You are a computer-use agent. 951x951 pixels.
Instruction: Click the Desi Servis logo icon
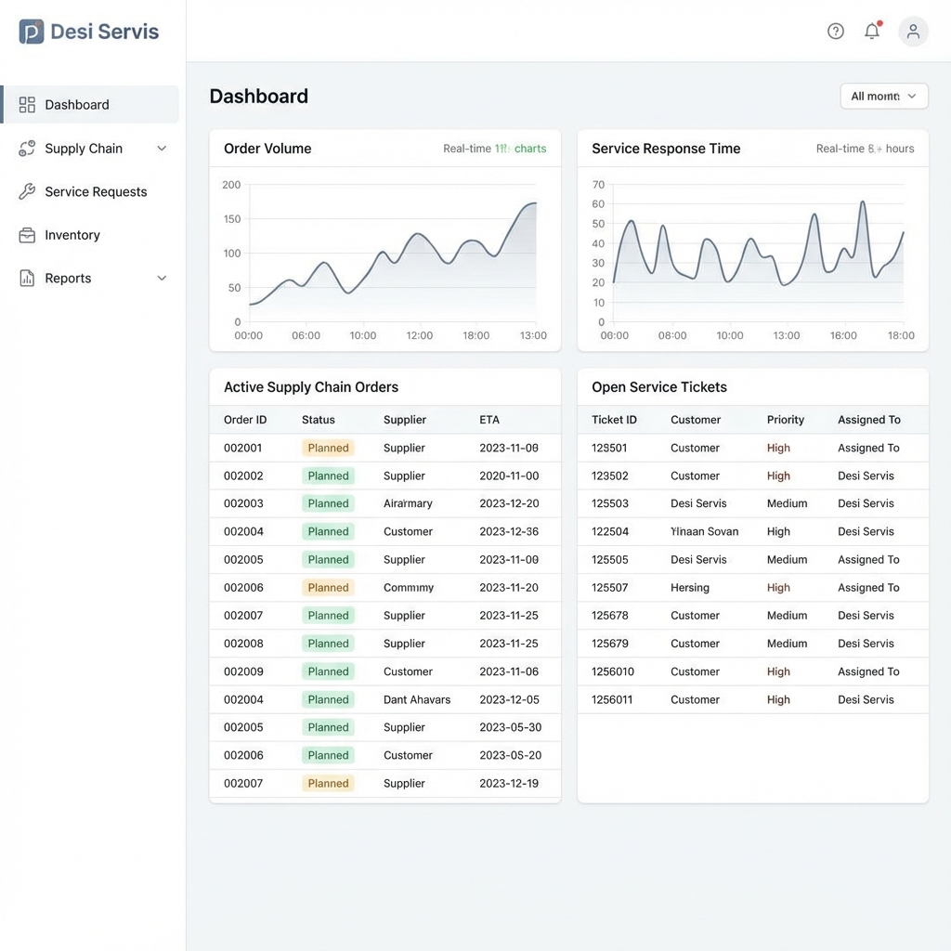coord(32,32)
